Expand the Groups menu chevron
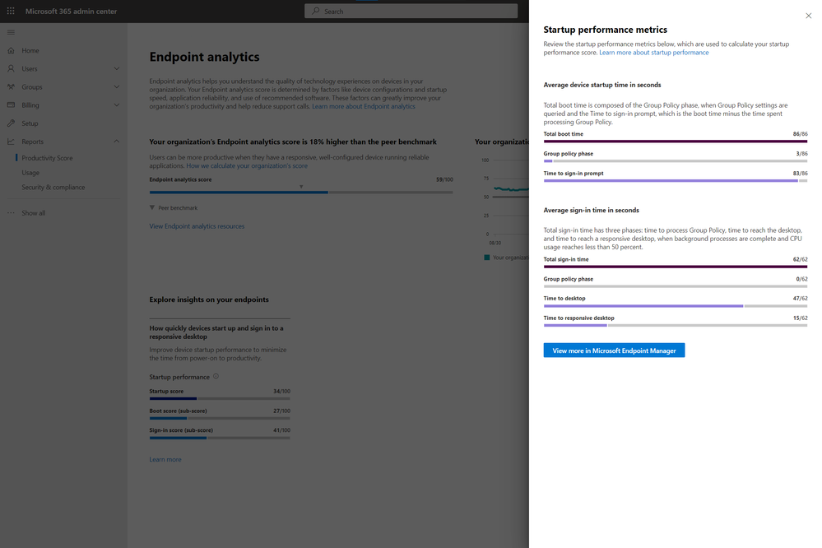Image resolution: width=822 pixels, height=548 pixels. [x=116, y=86]
